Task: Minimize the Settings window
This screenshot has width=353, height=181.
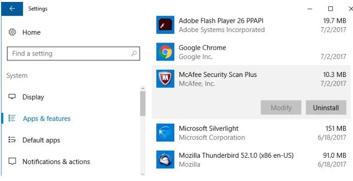Action: [x=310, y=9]
